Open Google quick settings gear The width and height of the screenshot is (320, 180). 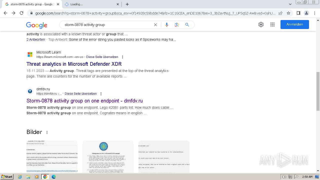coord(261,24)
